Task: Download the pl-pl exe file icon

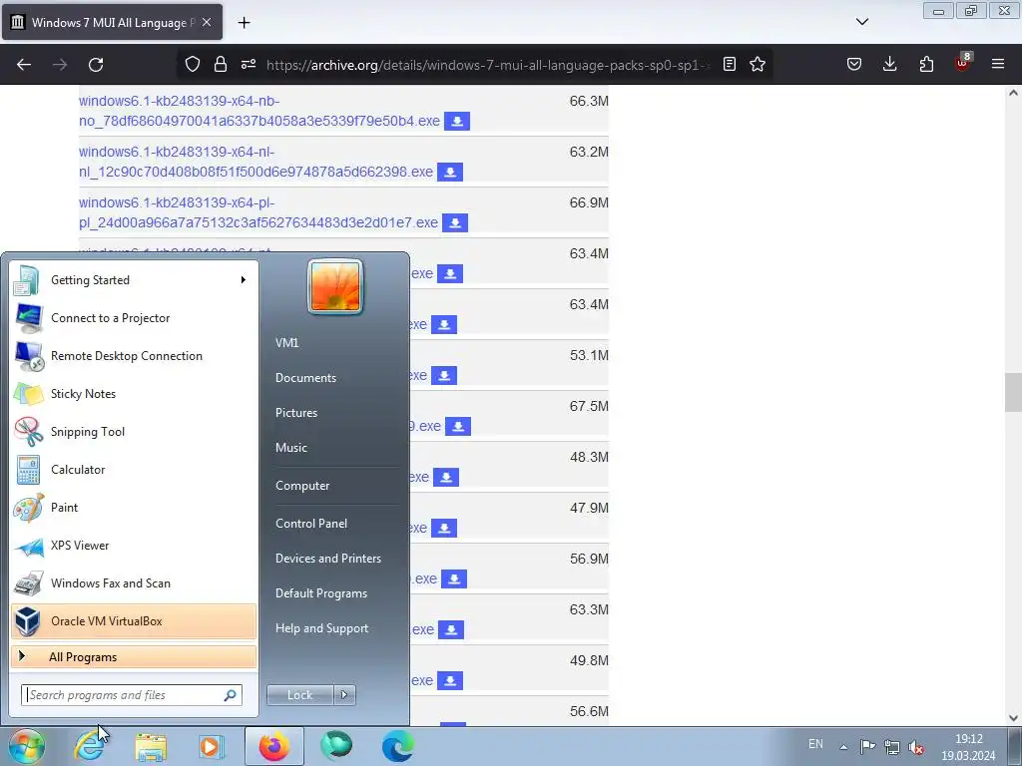Action: [x=455, y=222]
